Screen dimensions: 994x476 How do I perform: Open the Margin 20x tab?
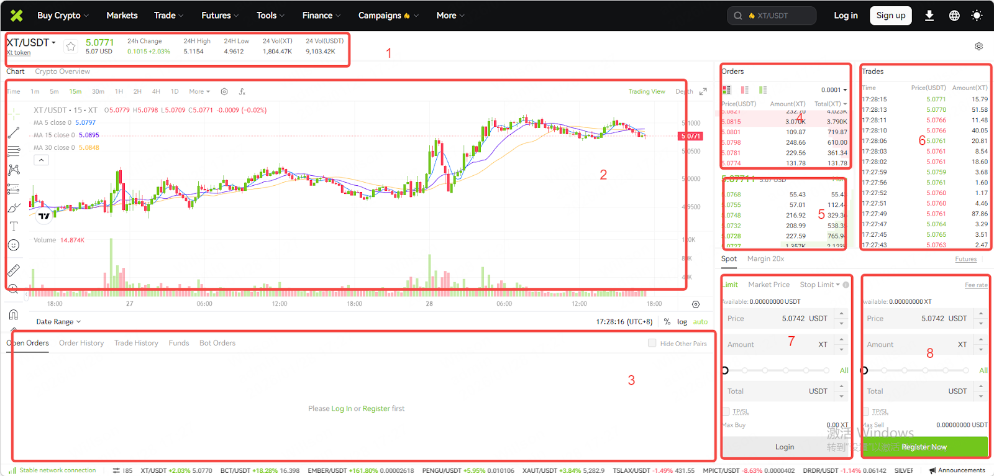pos(765,259)
